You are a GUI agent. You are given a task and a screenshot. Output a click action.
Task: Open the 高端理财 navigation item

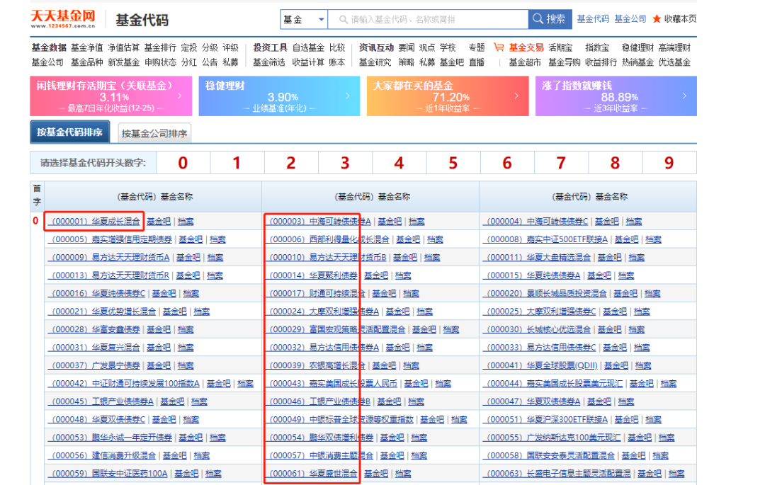coord(675,47)
